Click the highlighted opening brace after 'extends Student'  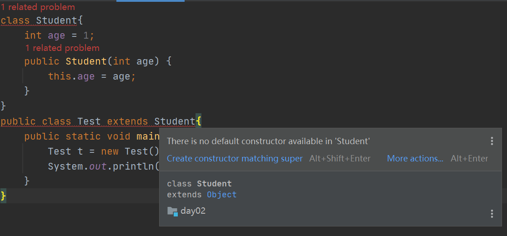198,121
